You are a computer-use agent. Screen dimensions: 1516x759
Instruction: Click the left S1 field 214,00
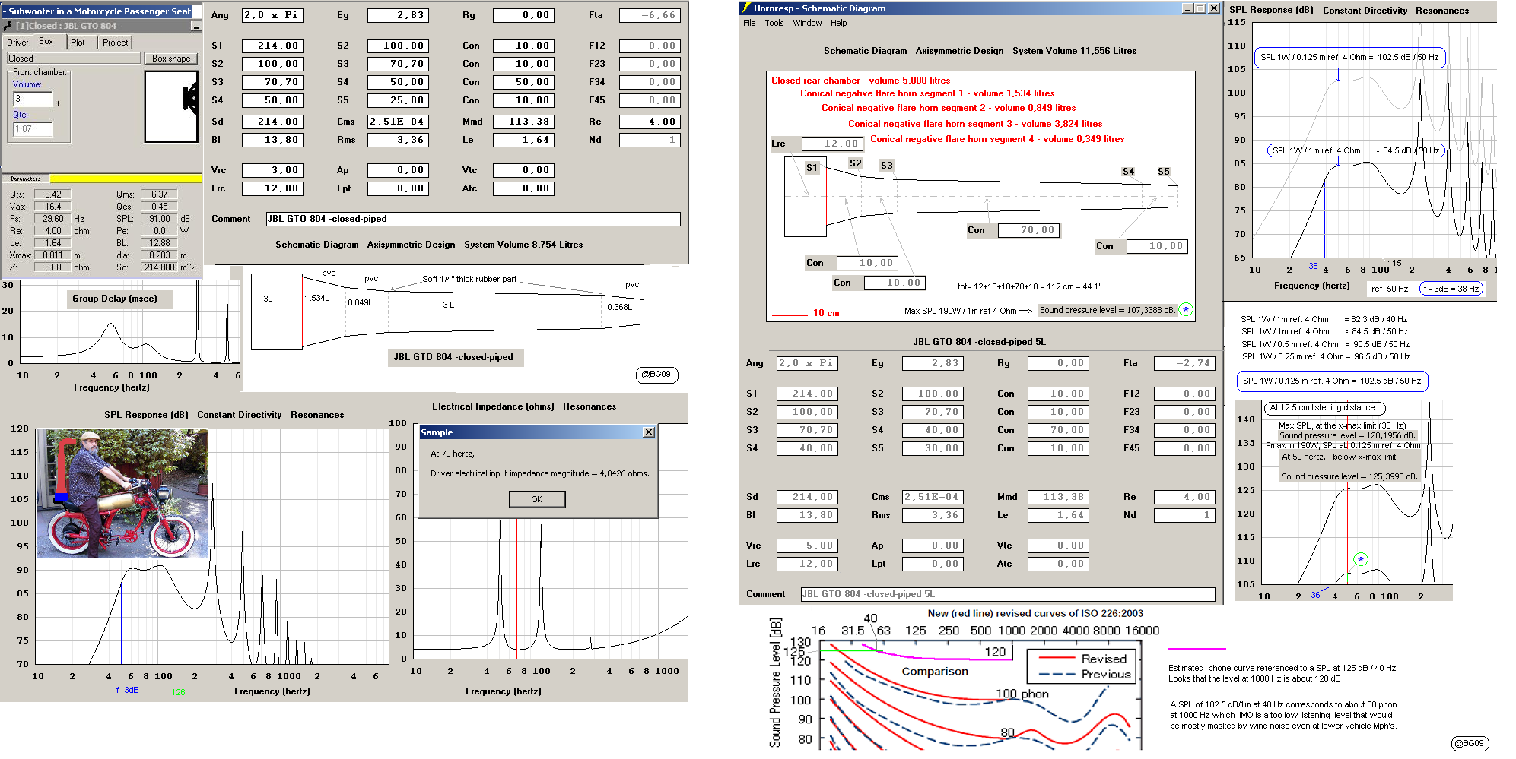(272, 46)
